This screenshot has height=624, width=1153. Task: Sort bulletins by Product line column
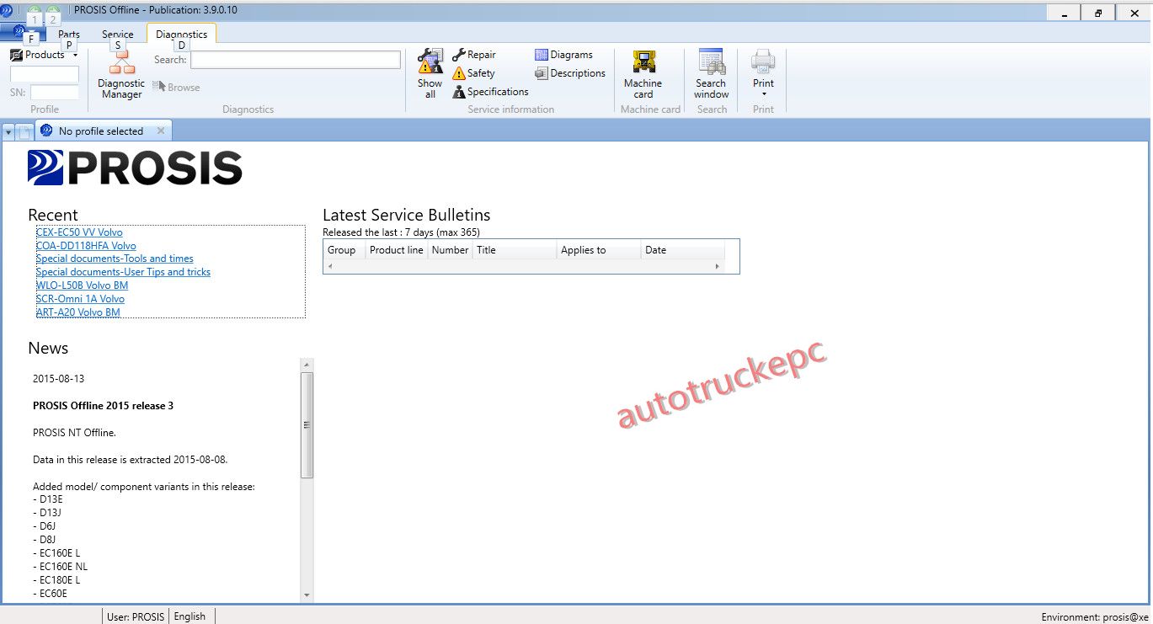pos(397,250)
